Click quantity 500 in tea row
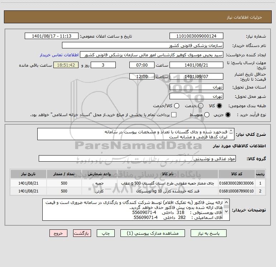The image size is (276, 267). tap(64, 183)
